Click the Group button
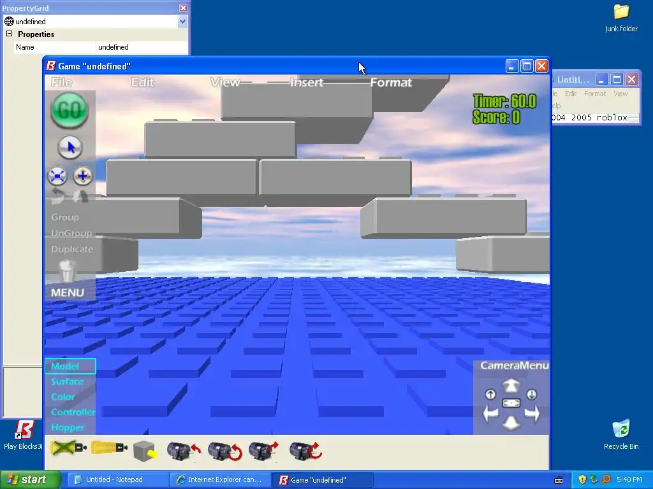This screenshot has width=653, height=489. point(65,217)
